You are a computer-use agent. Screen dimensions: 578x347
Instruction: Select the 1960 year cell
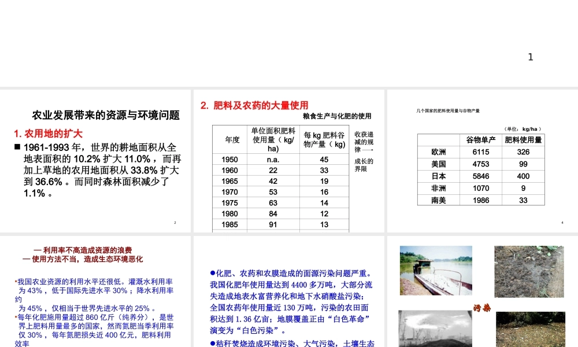point(229,171)
